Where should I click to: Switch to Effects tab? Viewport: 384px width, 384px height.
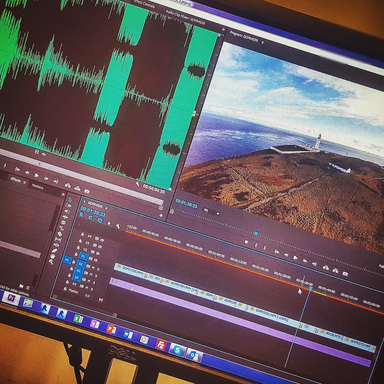click(x=16, y=180)
